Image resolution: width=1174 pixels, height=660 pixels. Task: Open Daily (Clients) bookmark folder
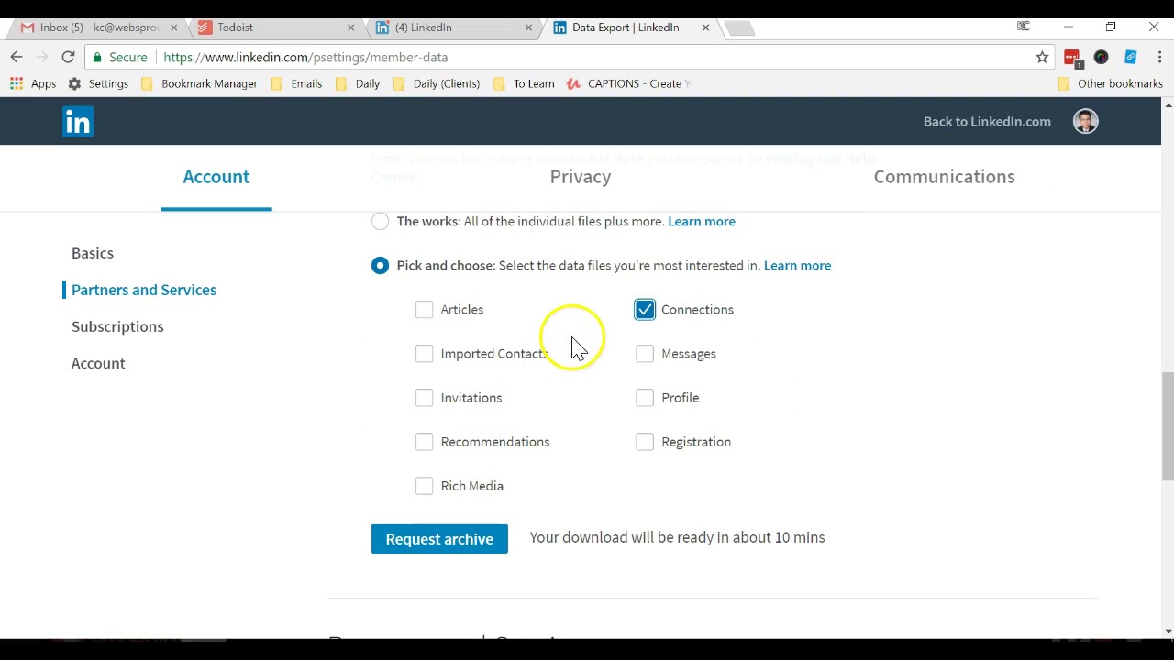click(x=436, y=83)
